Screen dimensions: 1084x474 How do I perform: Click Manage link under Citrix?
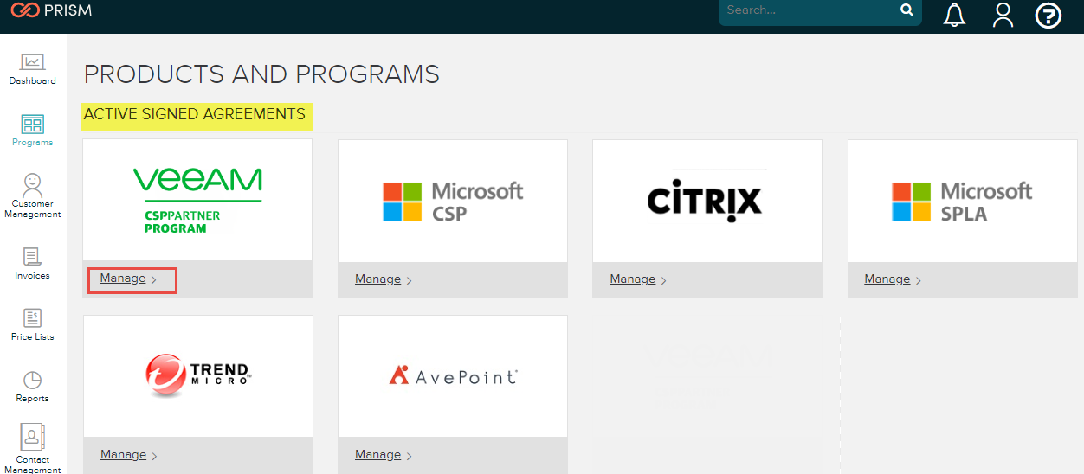[633, 279]
